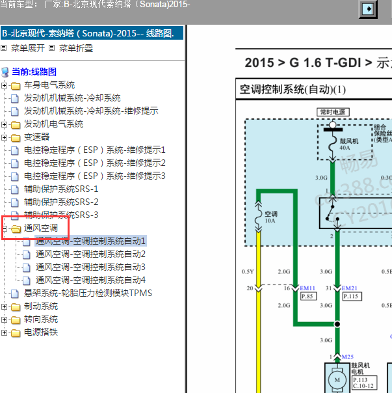Open 电控稳定程序(ESP)系统-维修提示2
Screen dimensions: 392x393
(95, 163)
